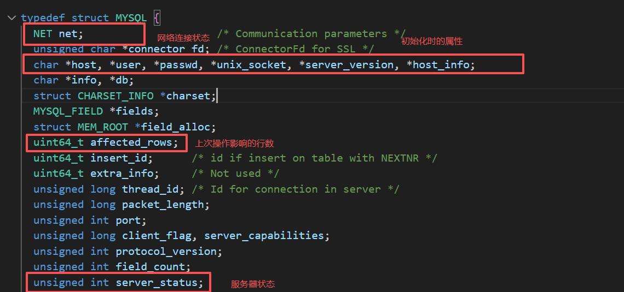The height and width of the screenshot is (292, 624).
Task: Click the 'MYSQL' struct name on the typedef line
Action: pyautogui.click(x=131, y=18)
